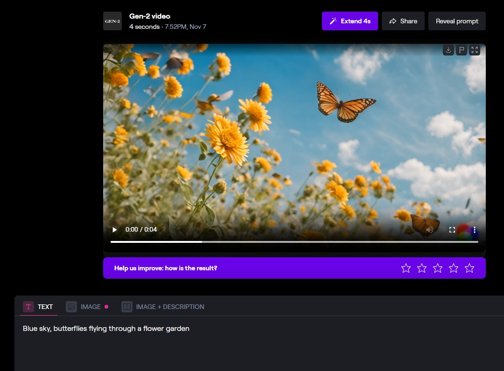This screenshot has width=504, height=371.
Task: Click the video progress bar
Action: coord(294,242)
